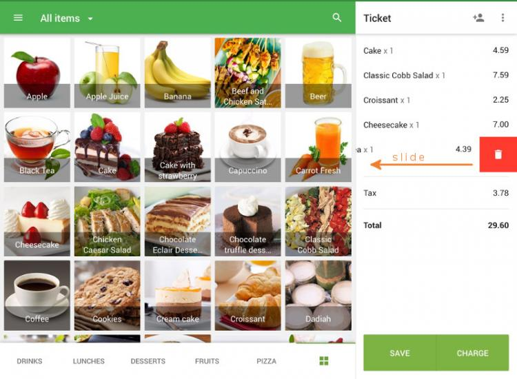Switch to the LUNCHES tab
The width and height of the screenshot is (517, 379).
[x=89, y=361]
